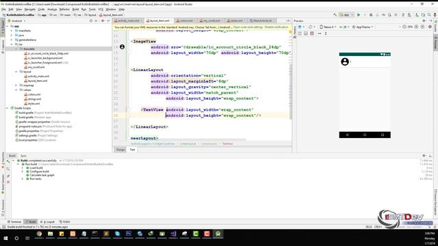Open Chrome from the taskbar

(39, 234)
